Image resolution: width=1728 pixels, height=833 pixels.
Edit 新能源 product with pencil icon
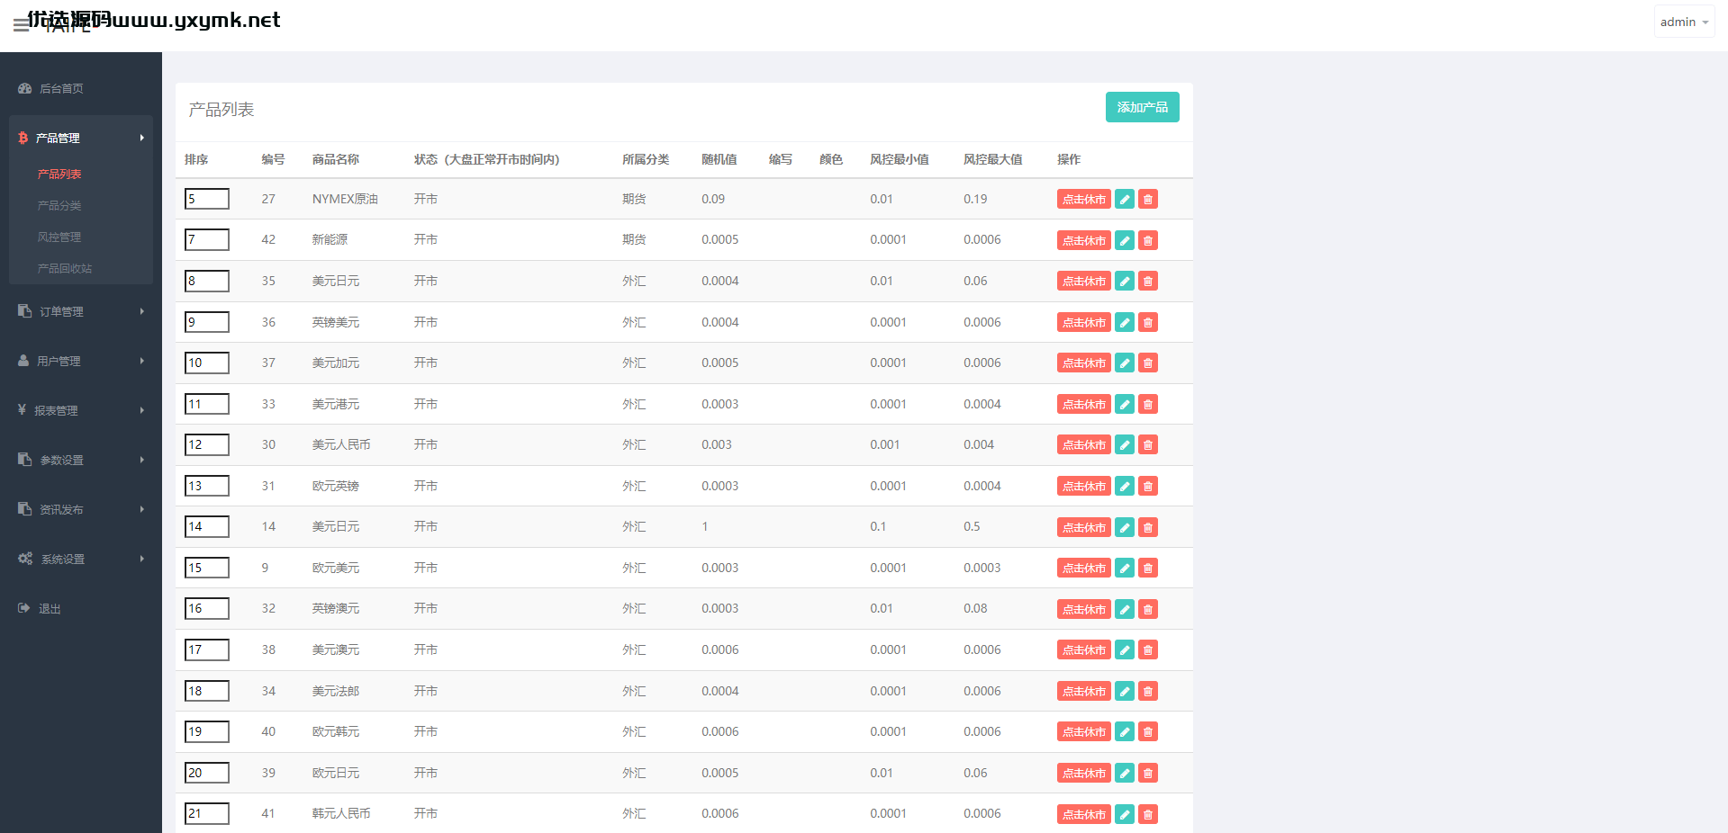[1125, 240]
